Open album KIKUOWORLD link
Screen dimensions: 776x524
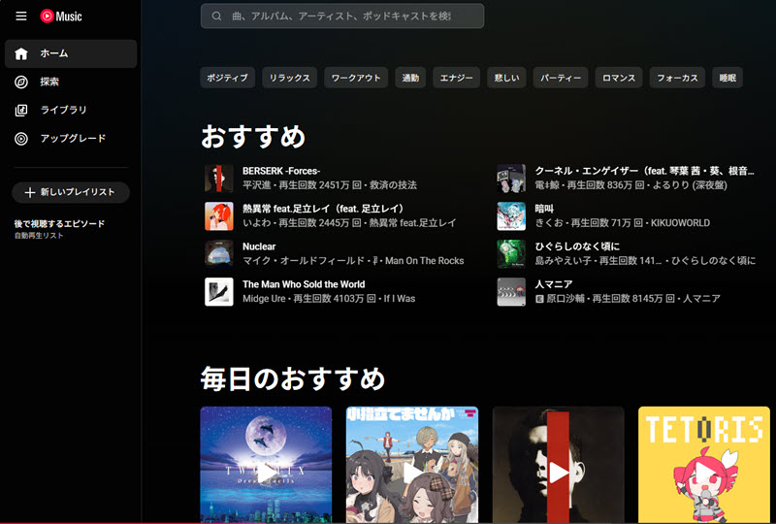click(680, 223)
